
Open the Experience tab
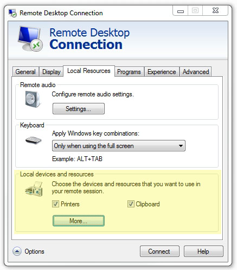(x=162, y=72)
